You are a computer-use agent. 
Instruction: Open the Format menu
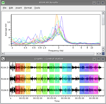click(28, 8)
